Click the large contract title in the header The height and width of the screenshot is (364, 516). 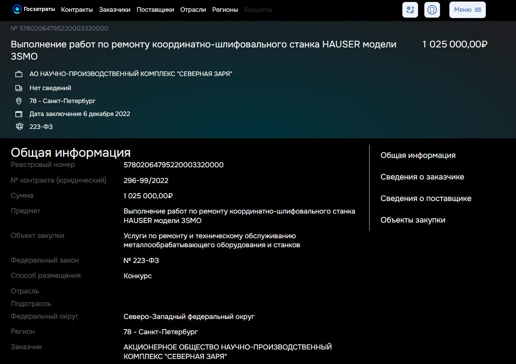point(204,50)
